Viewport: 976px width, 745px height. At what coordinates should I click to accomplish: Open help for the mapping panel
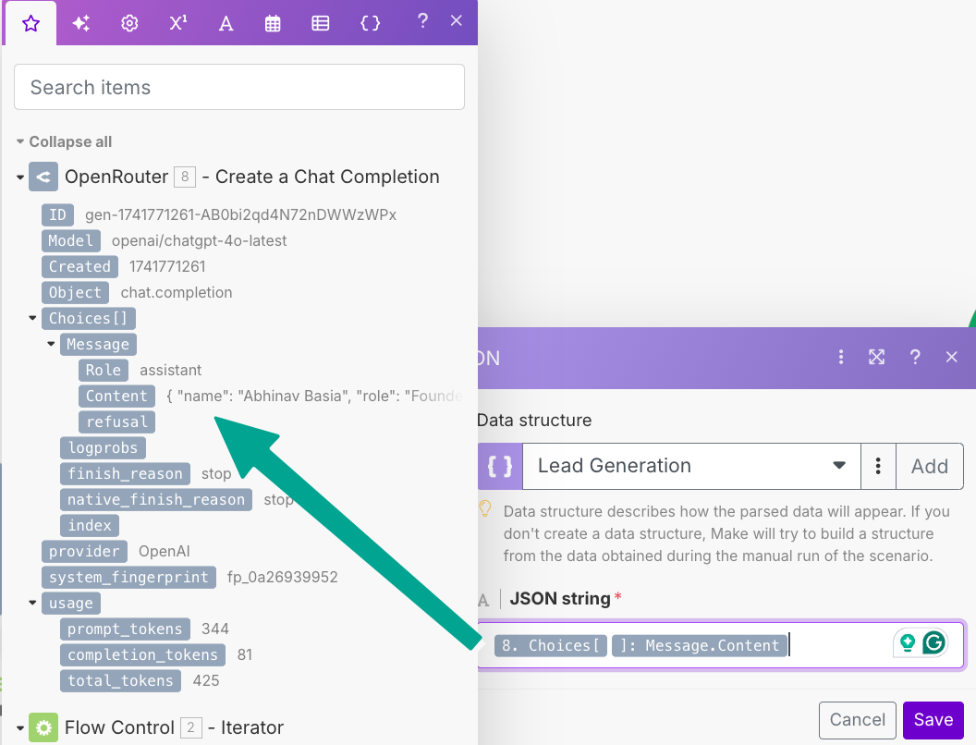(422, 21)
